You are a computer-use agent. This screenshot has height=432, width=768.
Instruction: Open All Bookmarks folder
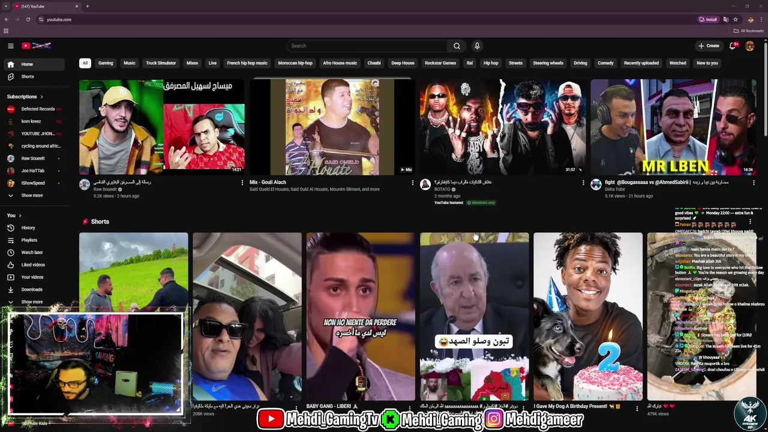click(x=749, y=31)
